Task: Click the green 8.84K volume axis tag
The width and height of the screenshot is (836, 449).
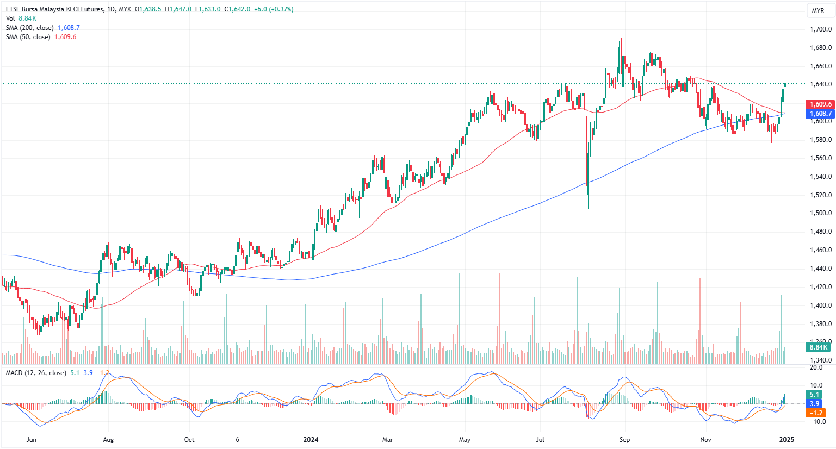Action: [x=818, y=347]
